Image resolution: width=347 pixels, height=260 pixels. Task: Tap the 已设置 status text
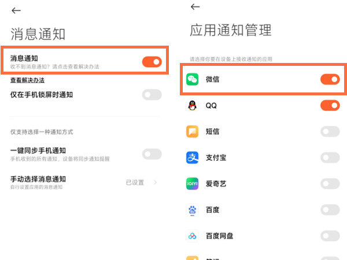tap(135, 183)
